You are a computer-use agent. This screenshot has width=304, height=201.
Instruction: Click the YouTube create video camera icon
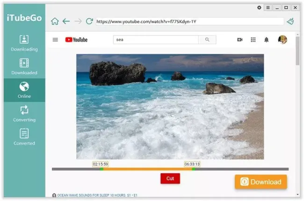click(x=240, y=40)
